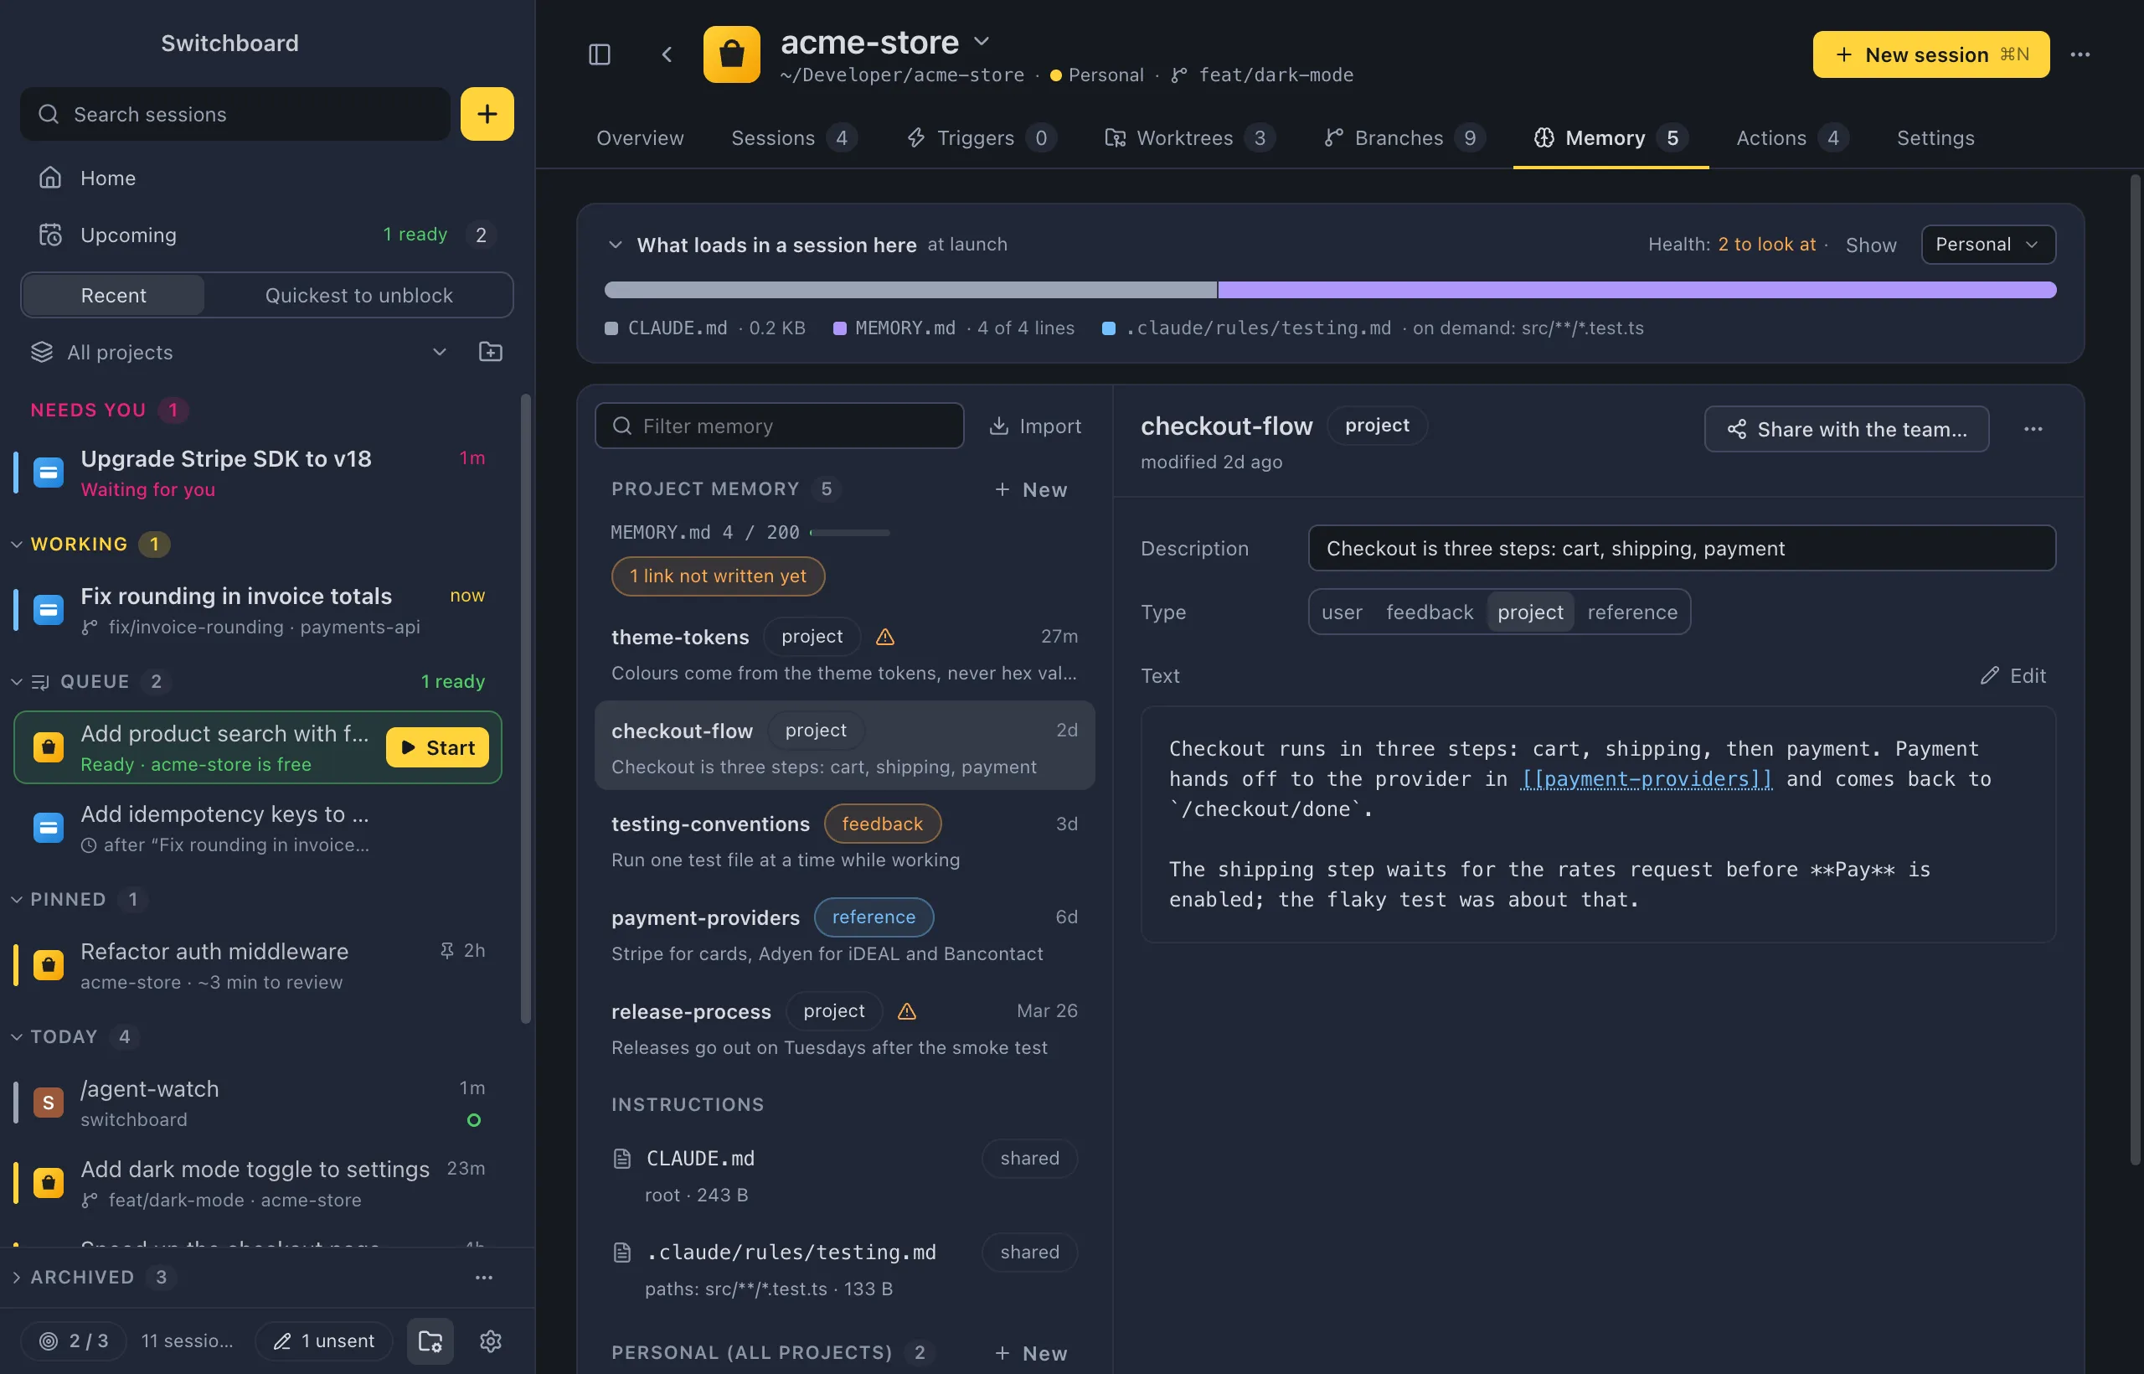This screenshot has height=1374, width=2144.
Task: Click the theme-tokens warning triangle
Action: 884,636
